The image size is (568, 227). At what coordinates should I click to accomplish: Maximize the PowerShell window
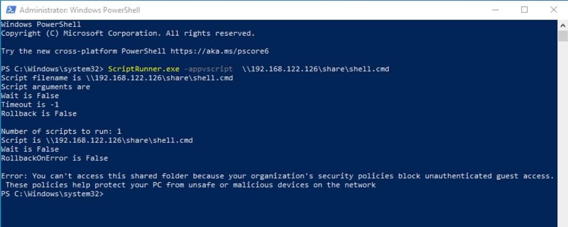[524, 10]
